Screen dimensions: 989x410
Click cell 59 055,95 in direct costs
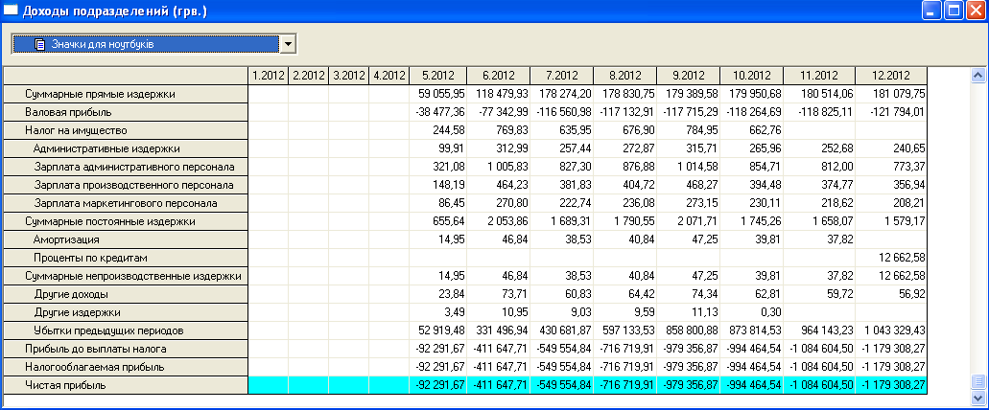point(438,94)
